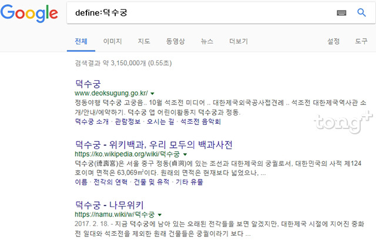Viewport: 376px width, 244px height.
Task: Open the 전각의 연혁 section link
Action: pos(110,182)
